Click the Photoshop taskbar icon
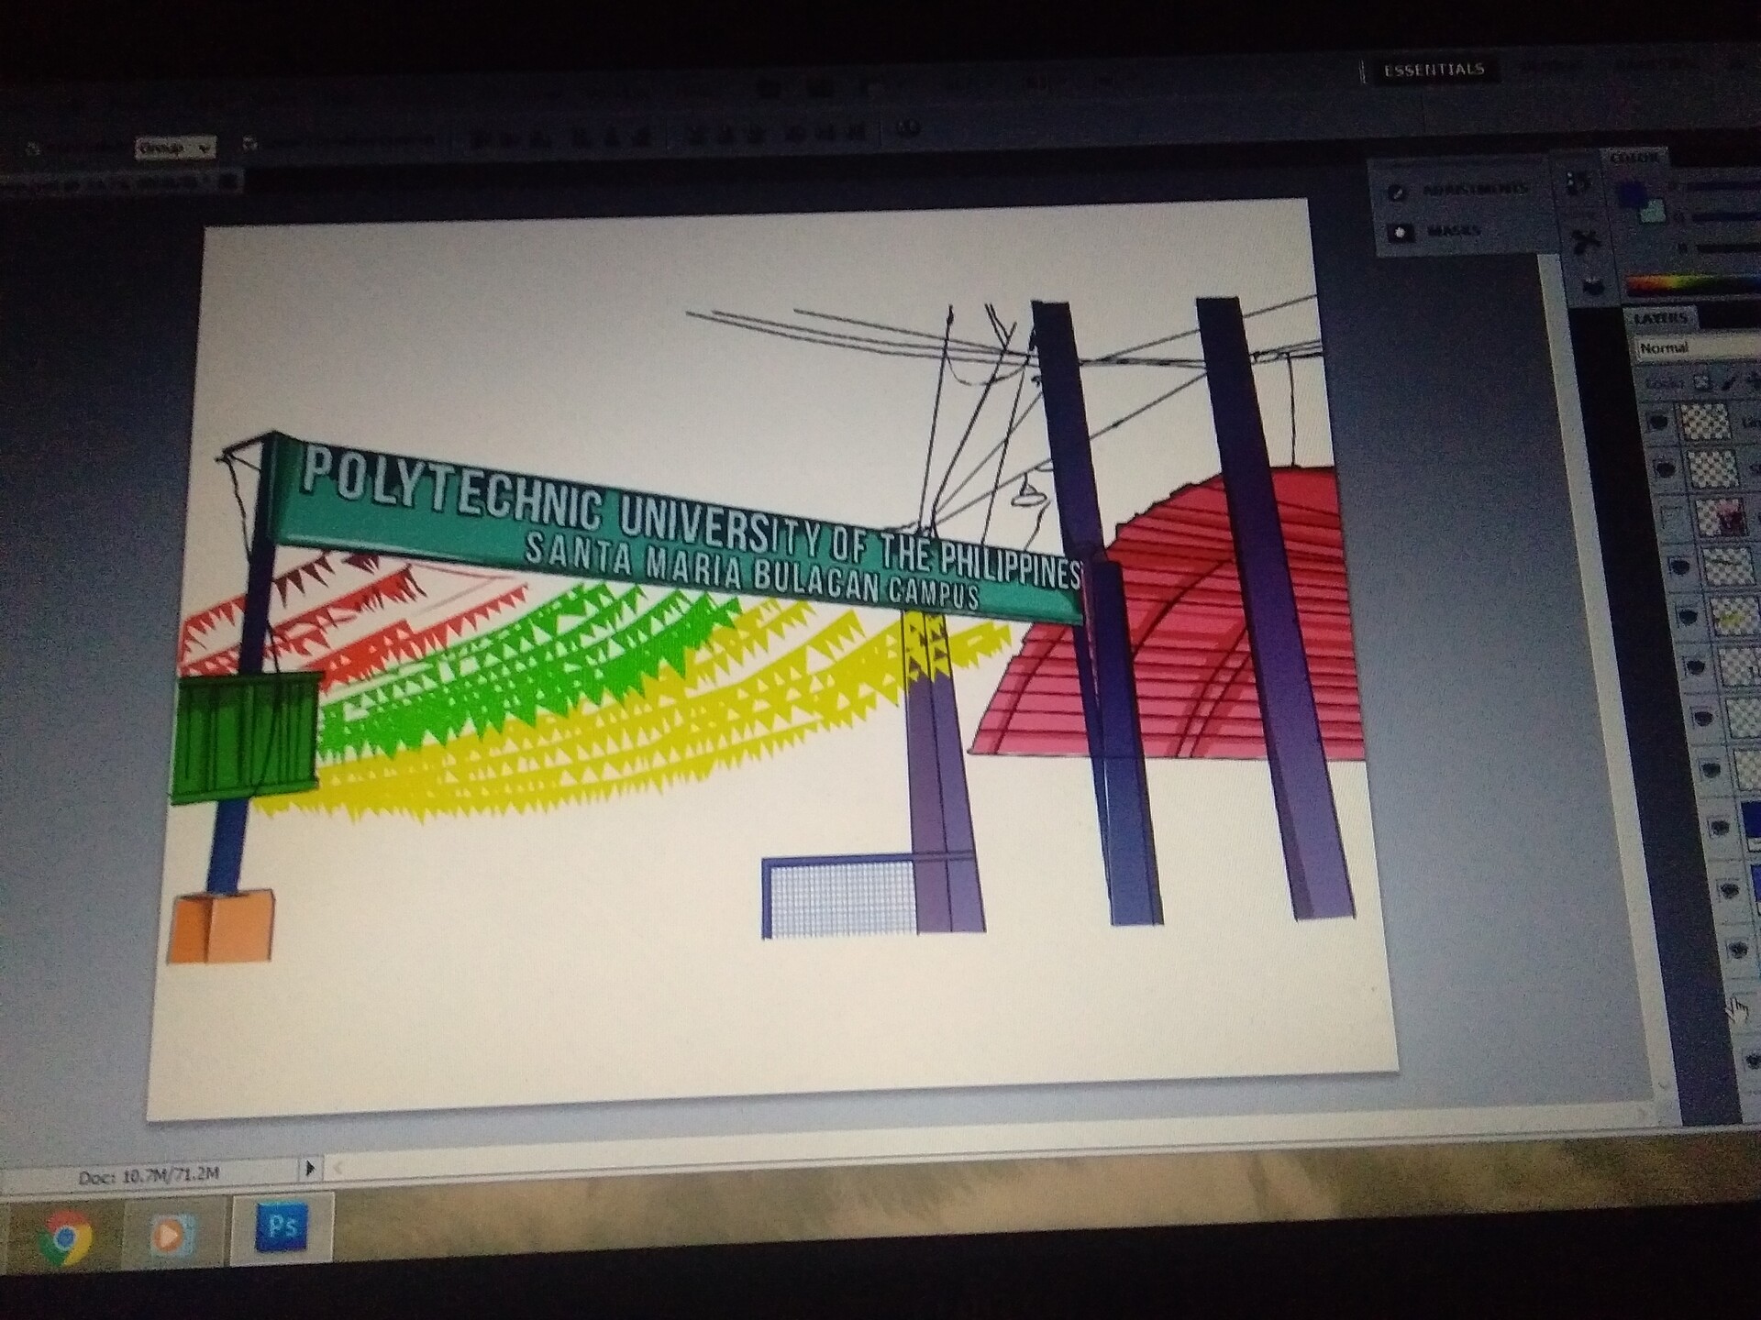 click(281, 1227)
